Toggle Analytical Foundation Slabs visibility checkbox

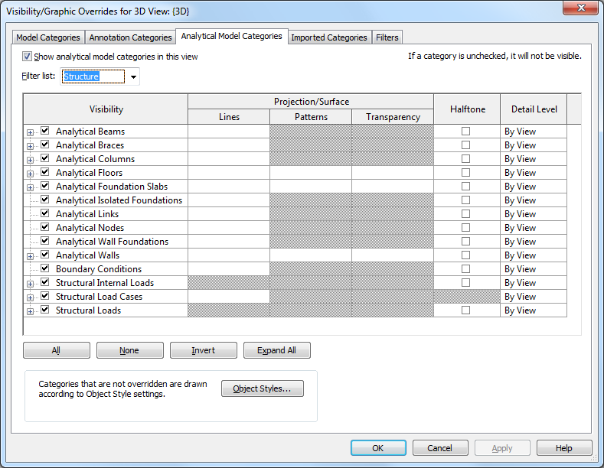click(x=44, y=186)
